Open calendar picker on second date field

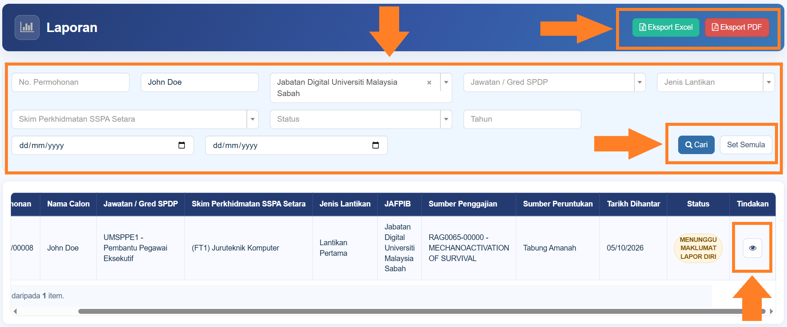pos(375,145)
